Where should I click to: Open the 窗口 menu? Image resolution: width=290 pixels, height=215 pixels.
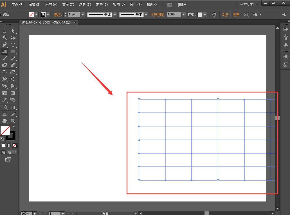(x=135, y=4)
